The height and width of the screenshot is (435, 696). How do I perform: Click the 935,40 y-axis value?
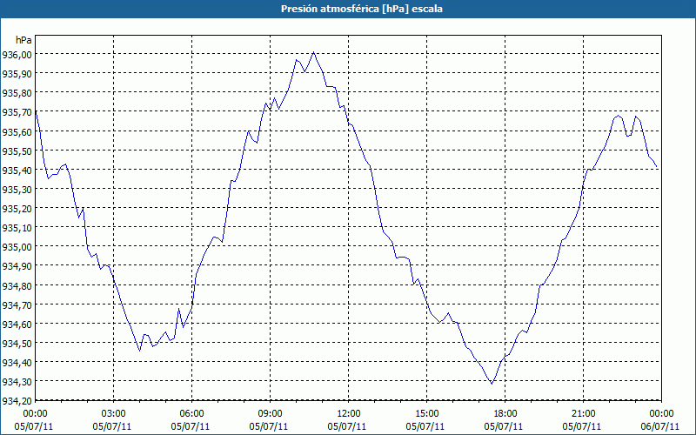[17, 170]
